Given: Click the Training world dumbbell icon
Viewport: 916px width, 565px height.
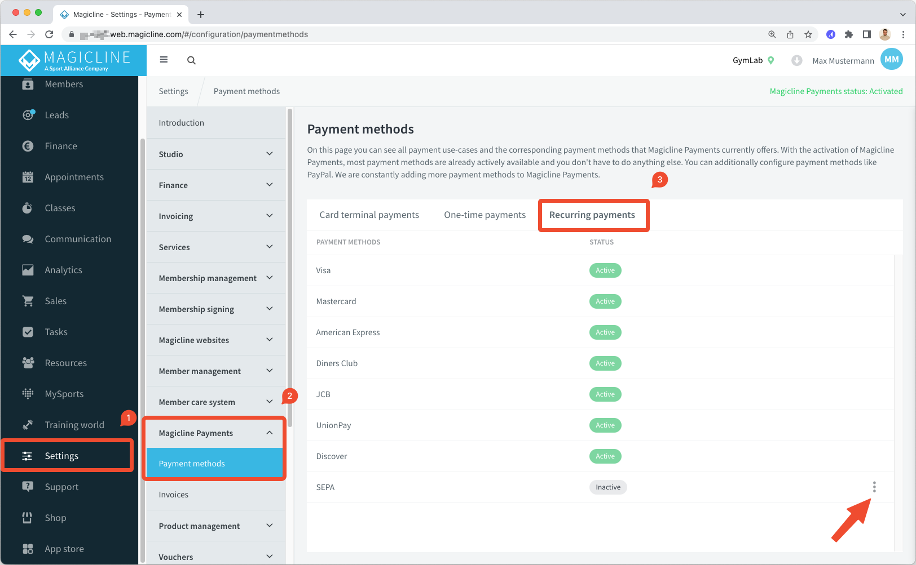Looking at the screenshot, I should pyautogui.click(x=28, y=425).
